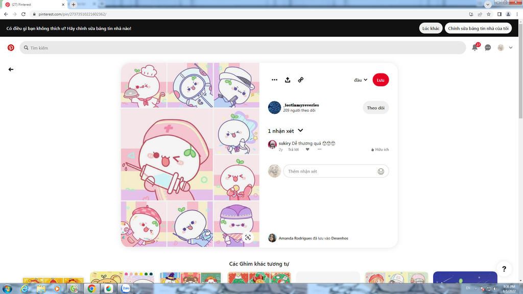Click the red Lưu save button
523x294 pixels.
[x=381, y=80]
